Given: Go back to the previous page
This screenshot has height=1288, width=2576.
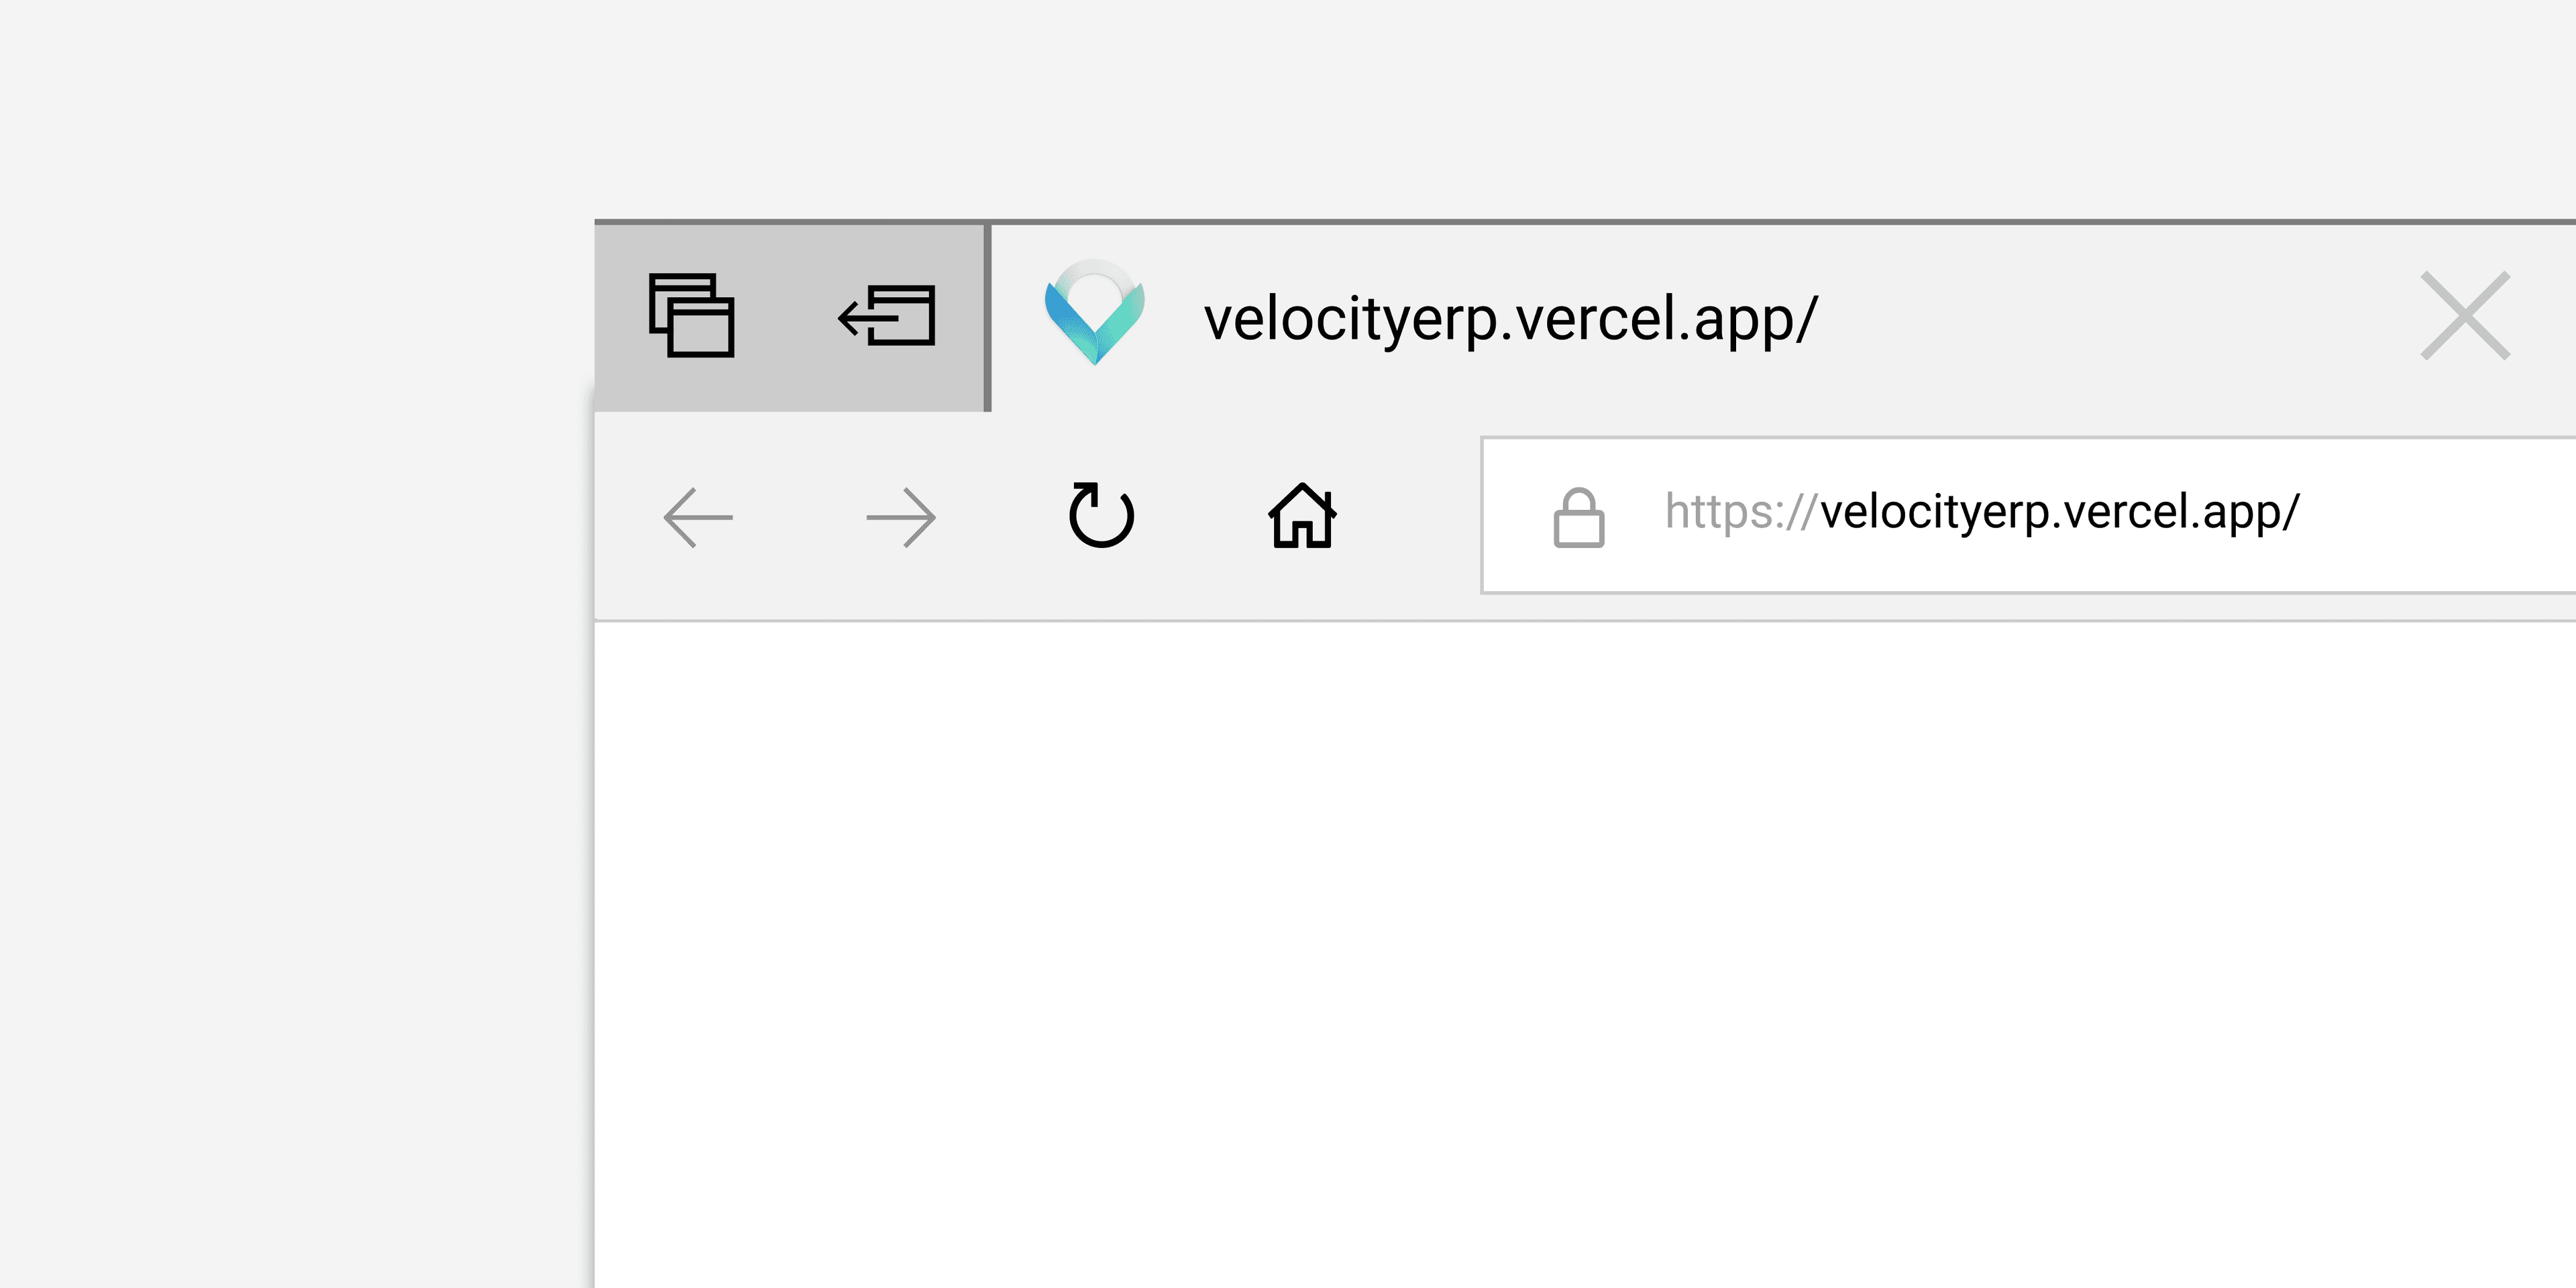Looking at the screenshot, I should (x=698, y=517).
